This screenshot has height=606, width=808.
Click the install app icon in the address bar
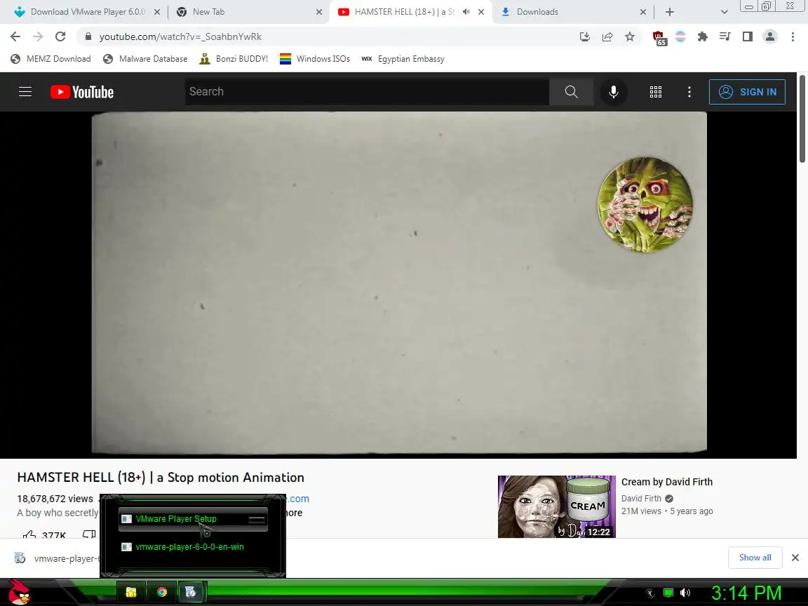585,36
